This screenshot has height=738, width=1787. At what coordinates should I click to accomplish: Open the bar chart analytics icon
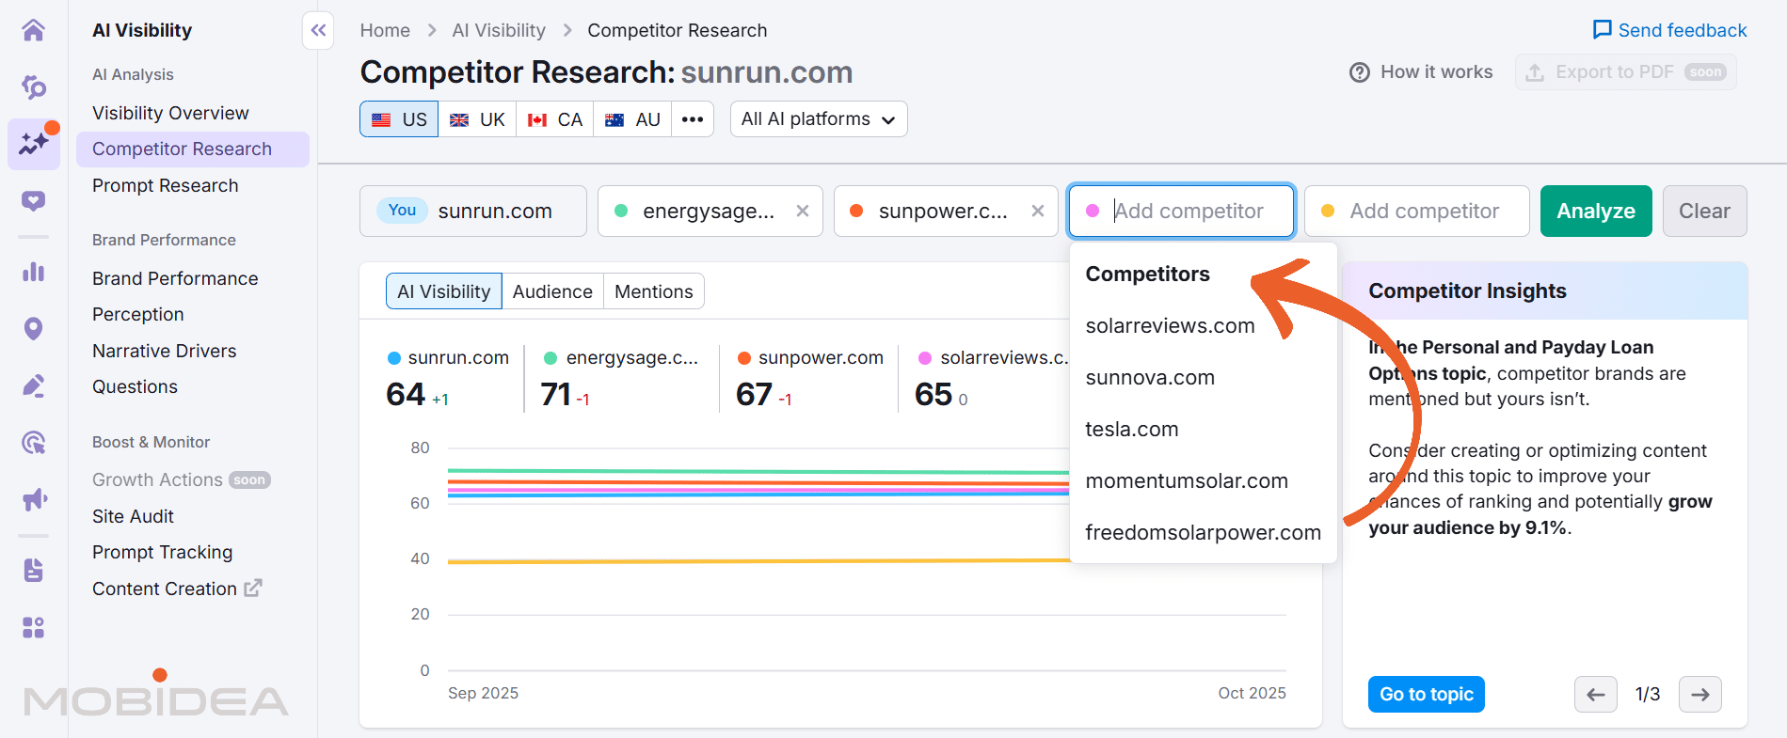[x=34, y=272]
